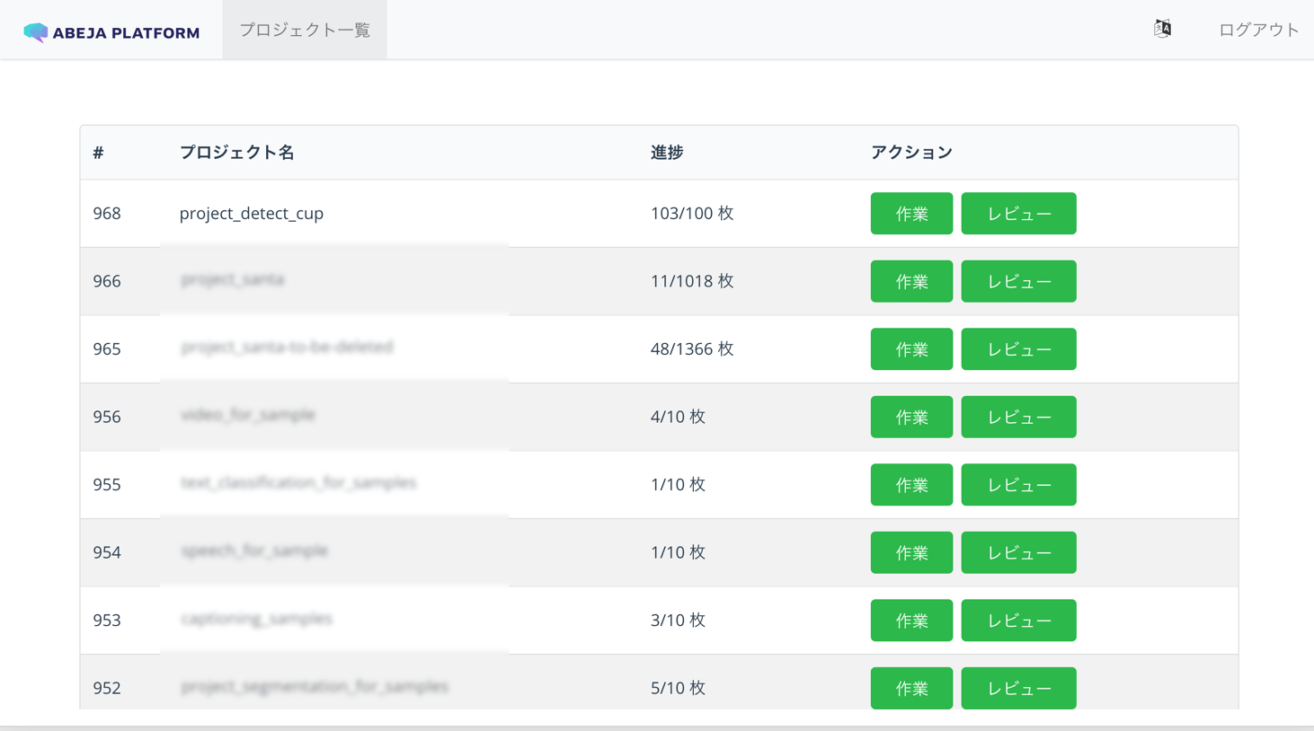The height and width of the screenshot is (731, 1314).
Task: Click 作業 for project_segmentation_for_samples
Action: tap(911, 688)
